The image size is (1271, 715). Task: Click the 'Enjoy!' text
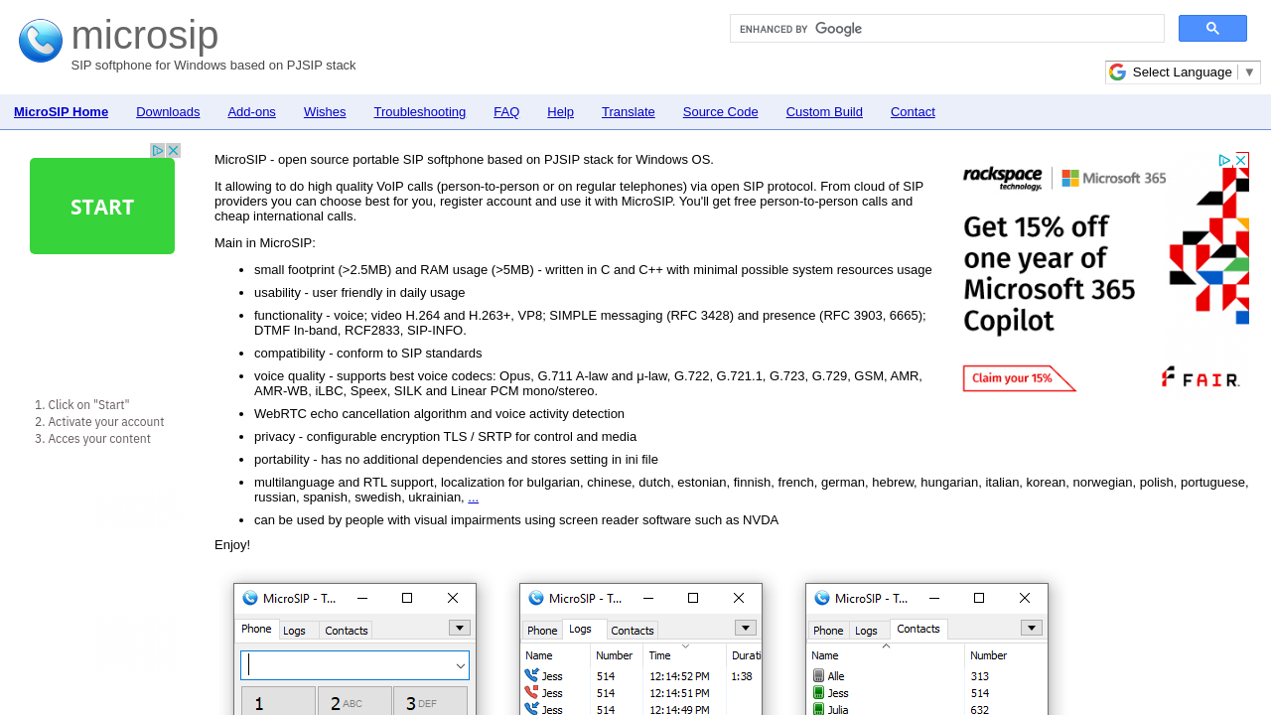pos(232,545)
